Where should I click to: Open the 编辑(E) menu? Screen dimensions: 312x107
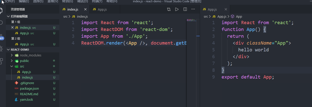[x=24, y=2]
